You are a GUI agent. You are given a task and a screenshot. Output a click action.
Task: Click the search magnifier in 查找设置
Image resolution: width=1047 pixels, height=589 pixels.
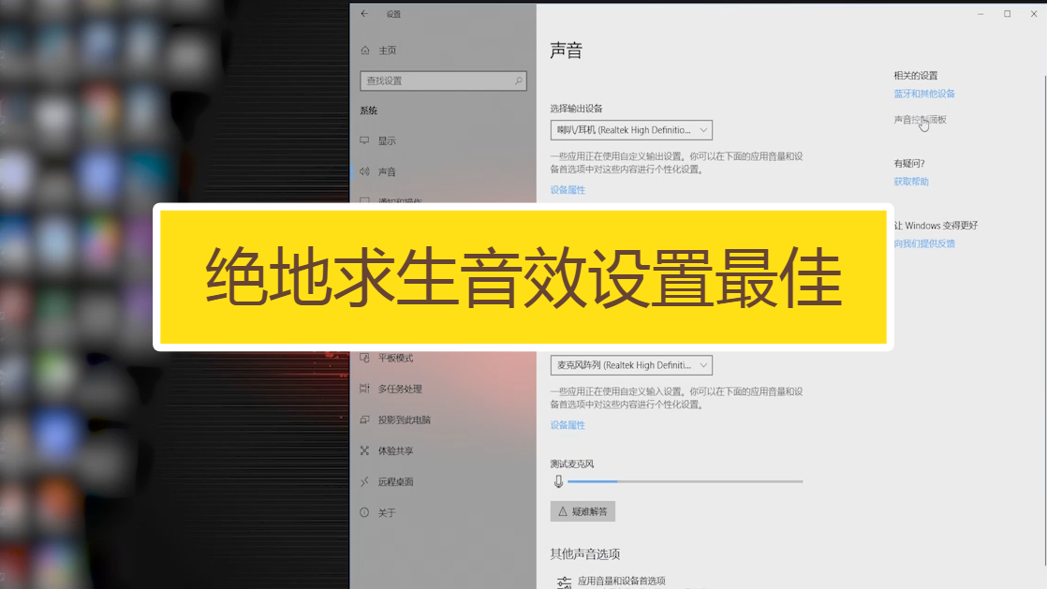518,81
